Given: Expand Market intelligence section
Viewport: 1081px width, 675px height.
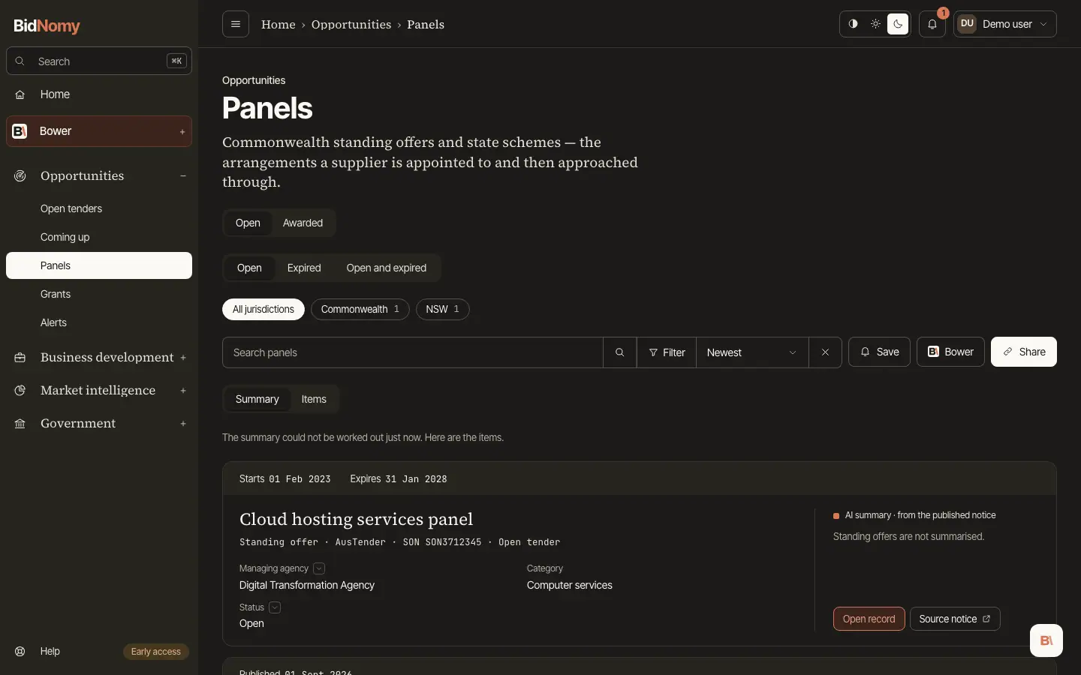Looking at the screenshot, I should (182, 391).
